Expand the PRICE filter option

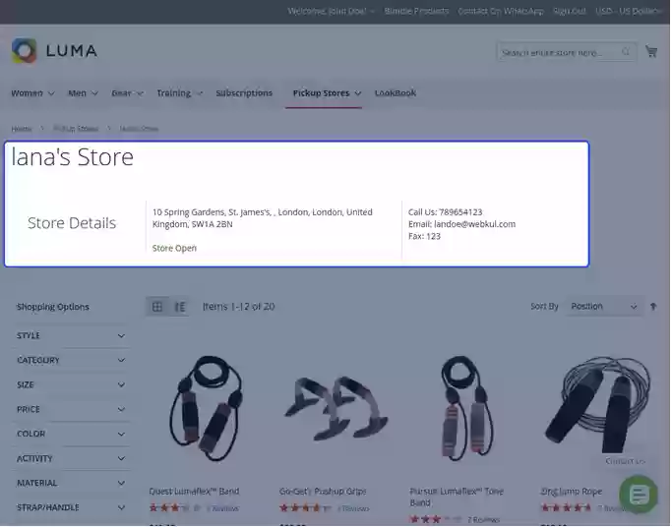[71, 409]
